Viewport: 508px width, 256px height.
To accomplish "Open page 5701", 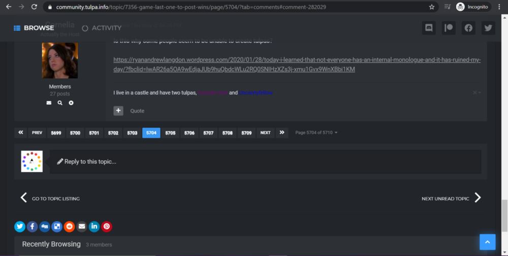I will [94, 133].
